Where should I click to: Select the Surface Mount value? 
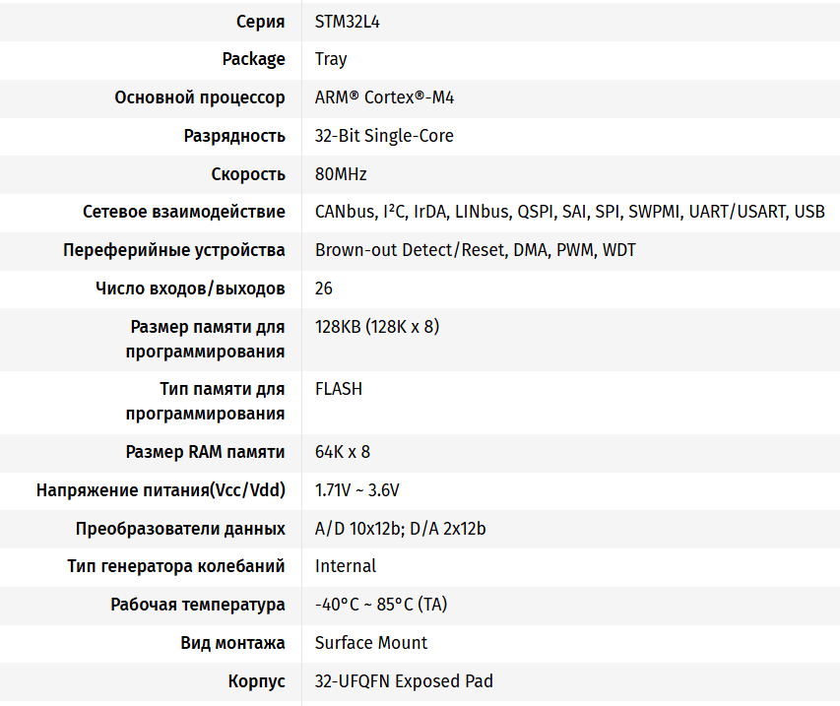click(x=371, y=643)
